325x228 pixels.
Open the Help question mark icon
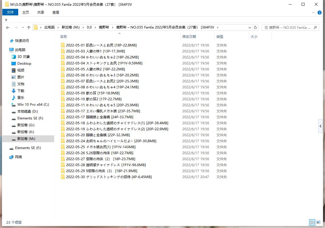(x=319, y=13)
